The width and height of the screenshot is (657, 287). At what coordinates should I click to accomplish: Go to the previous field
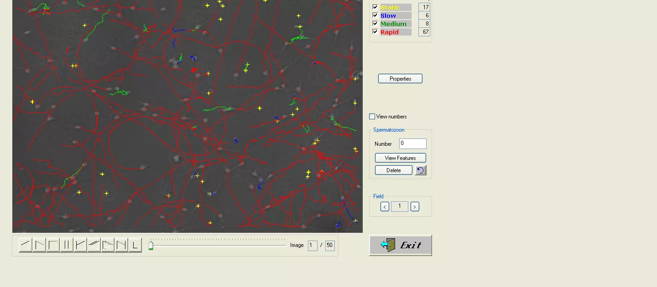(385, 207)
